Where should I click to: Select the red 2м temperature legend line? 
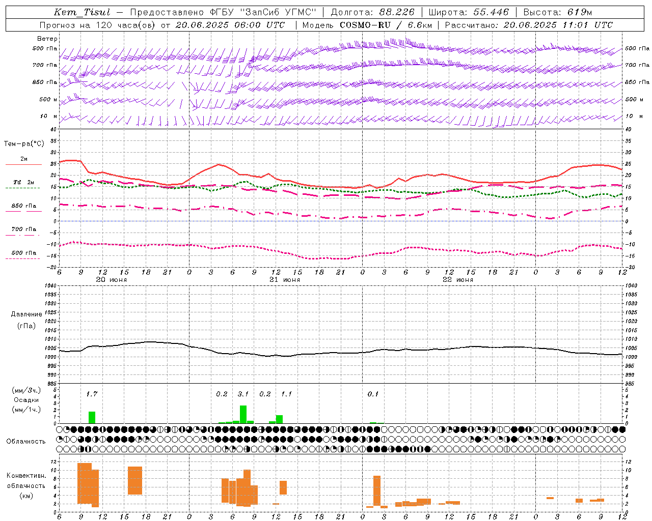click(23, 164)
